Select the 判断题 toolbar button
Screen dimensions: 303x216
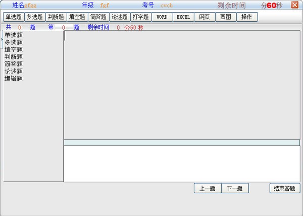[56, 17]
